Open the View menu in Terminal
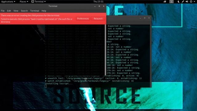197x111 pixels. (x=16, y=11)
